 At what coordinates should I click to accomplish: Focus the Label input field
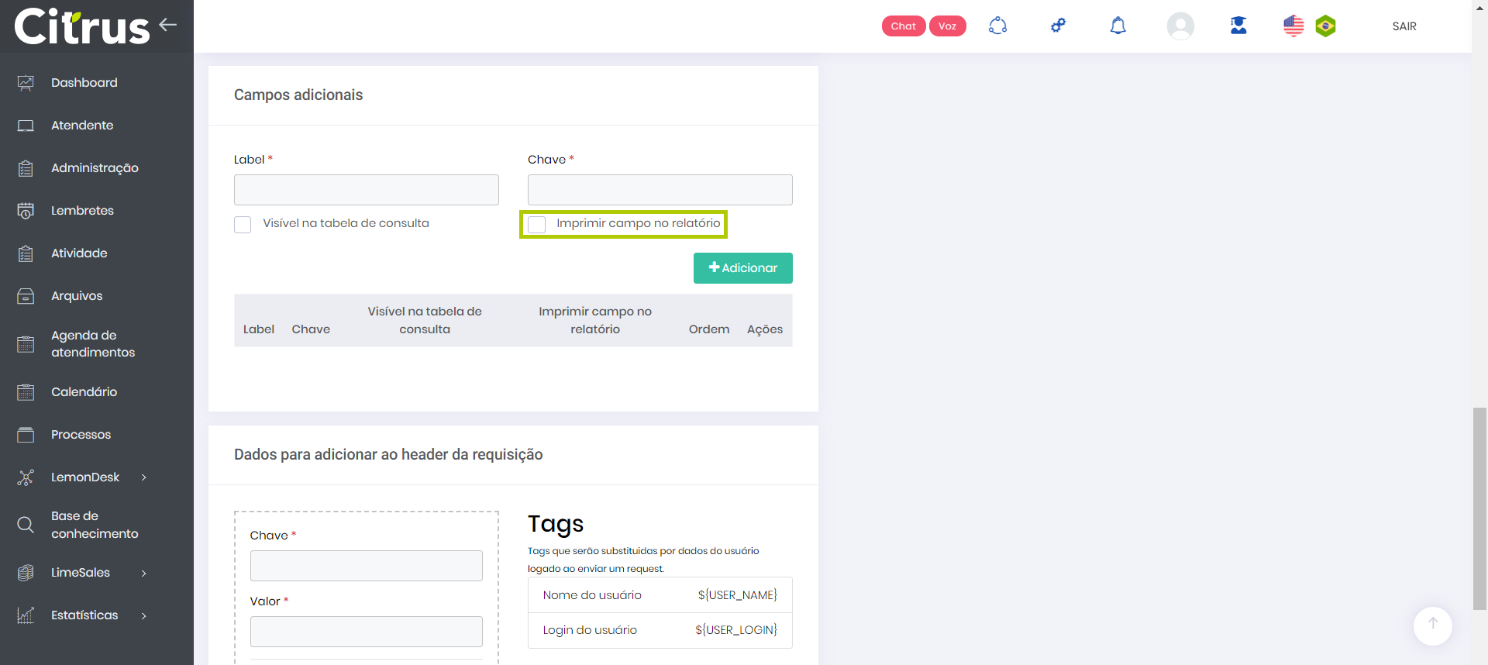(x=366, y=190)
